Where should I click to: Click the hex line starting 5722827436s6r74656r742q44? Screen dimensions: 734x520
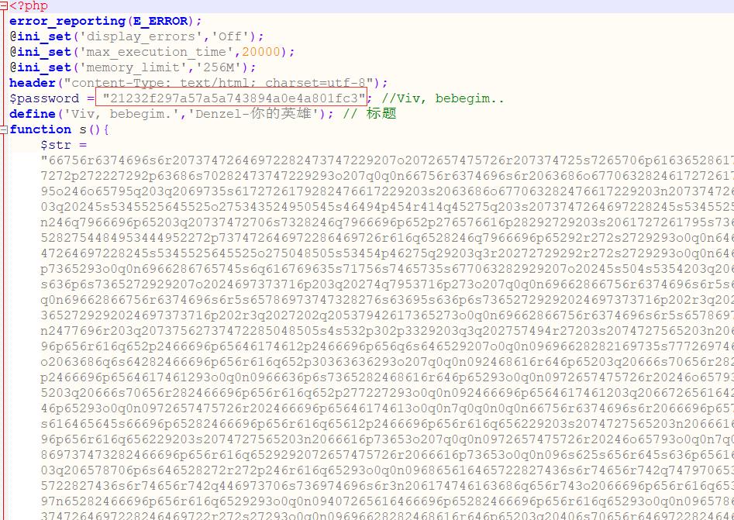click(x=387, y=484)
